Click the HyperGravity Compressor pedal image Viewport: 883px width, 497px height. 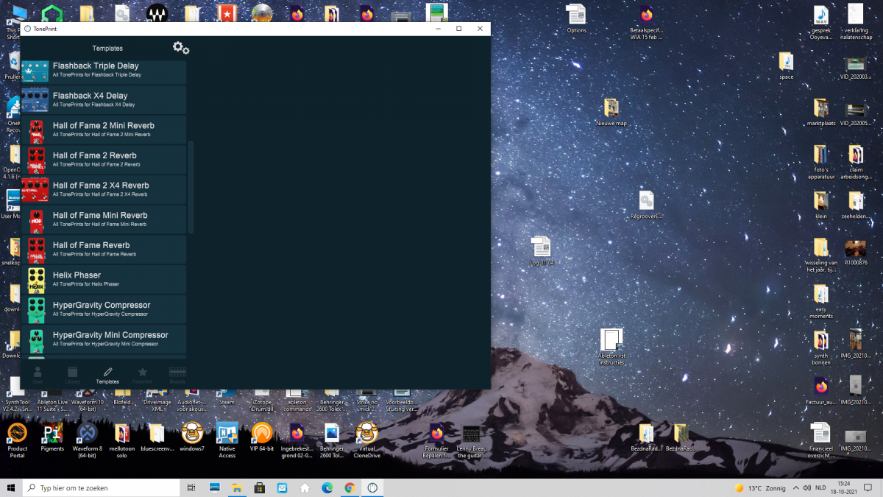pyautogui.click(x=36, y=309)
